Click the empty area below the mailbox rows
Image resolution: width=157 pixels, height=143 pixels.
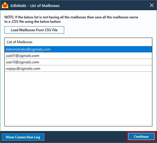(x=78, y=99)
